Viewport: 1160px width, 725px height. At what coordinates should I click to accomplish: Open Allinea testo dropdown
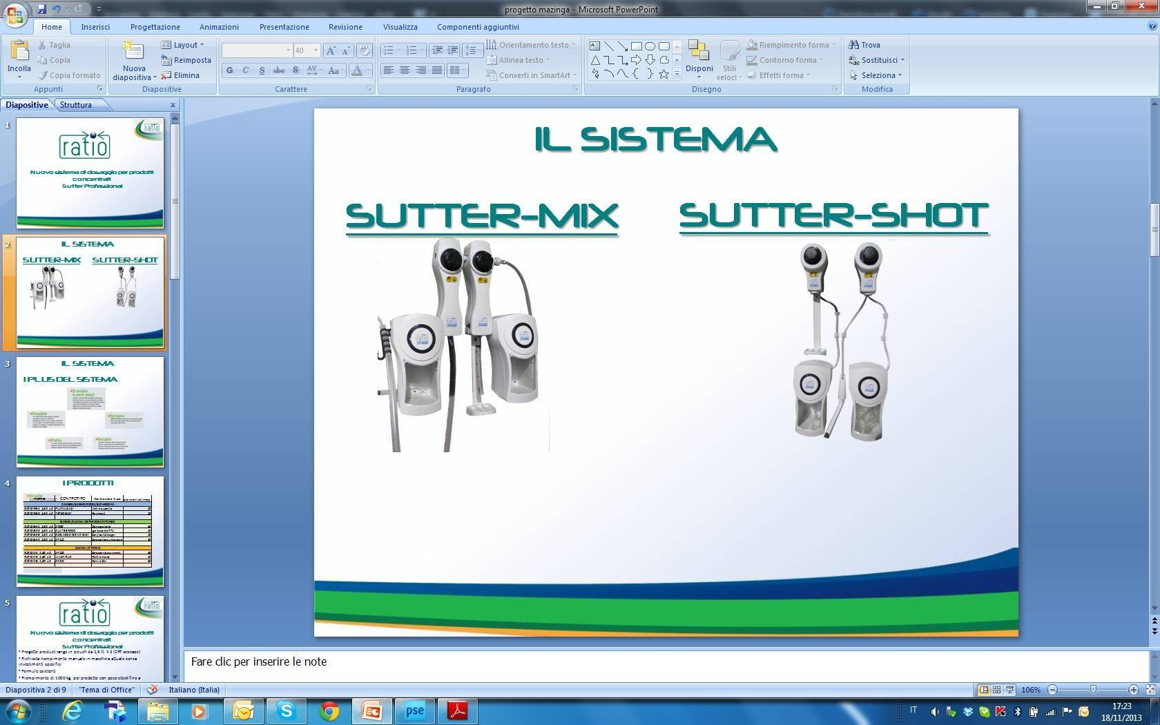pos(518,60)
